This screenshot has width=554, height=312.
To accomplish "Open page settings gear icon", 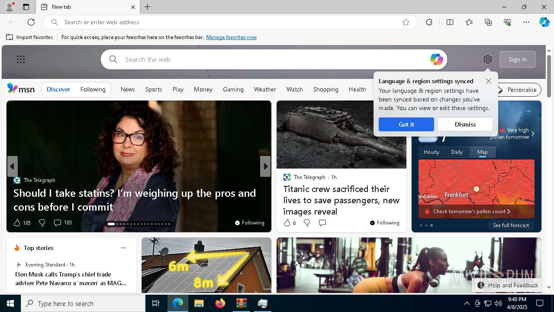I will click(x=488, y=59).
